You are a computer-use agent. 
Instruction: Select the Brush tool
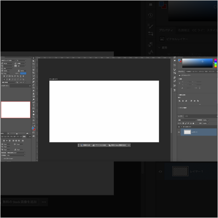(x=34, y=85)
